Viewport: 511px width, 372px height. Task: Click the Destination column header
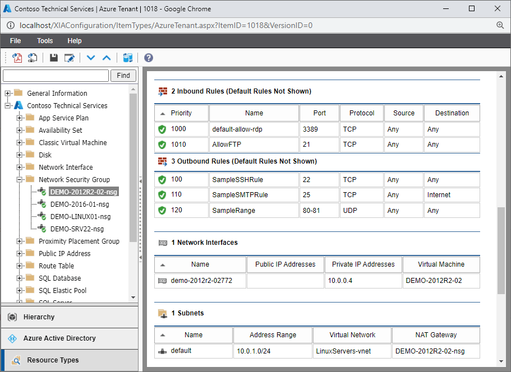tap(452, 113)
